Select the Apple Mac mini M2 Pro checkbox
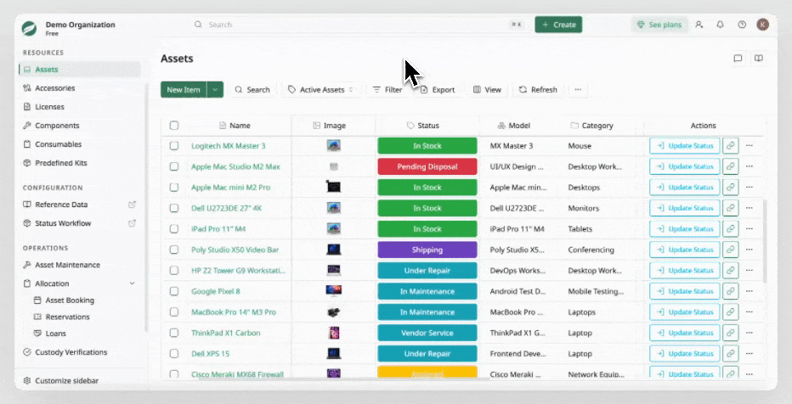The height and width of the screenshot is (404, 792). click(x=173, y=187)
